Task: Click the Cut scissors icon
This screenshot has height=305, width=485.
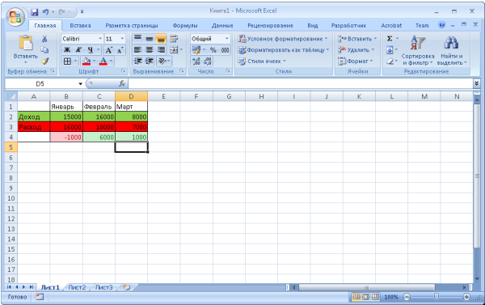Action: [x=44, y=39]
